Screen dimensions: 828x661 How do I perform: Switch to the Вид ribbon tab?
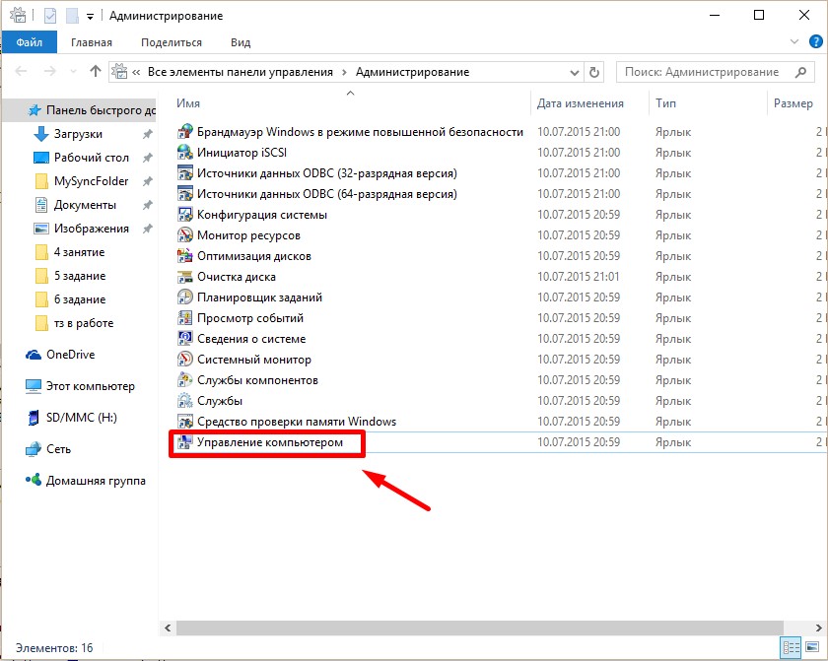click(x=241, y=42)
